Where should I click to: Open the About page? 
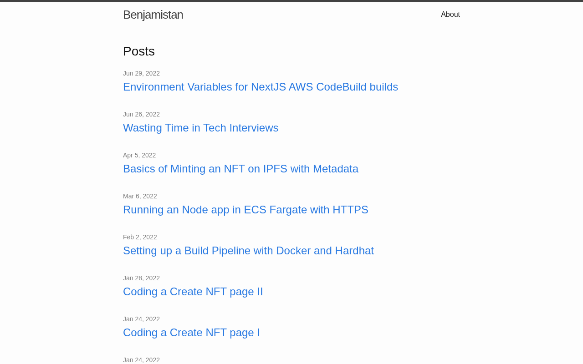tap(450, 15)
